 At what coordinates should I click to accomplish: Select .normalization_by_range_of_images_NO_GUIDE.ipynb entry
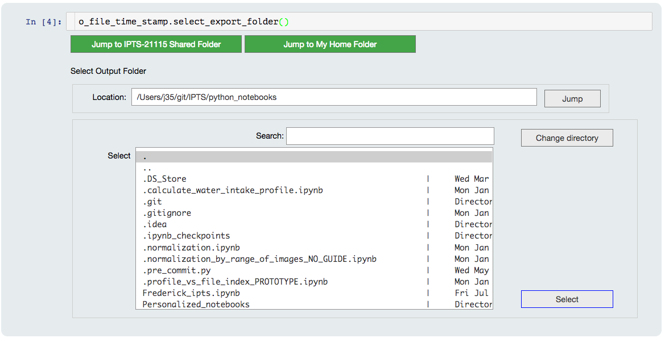(259, 259)
